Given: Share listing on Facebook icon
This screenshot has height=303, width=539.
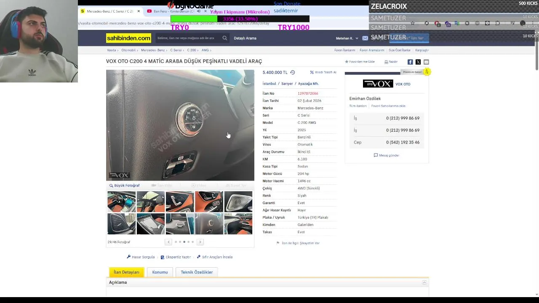Looking at the screenshot, I should pos(410,62).
